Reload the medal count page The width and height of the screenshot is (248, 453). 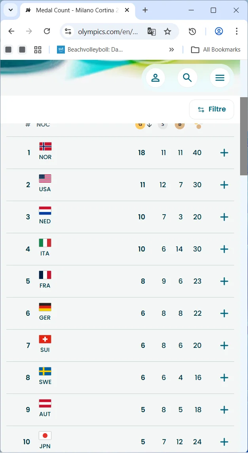(x=47, y=31)
